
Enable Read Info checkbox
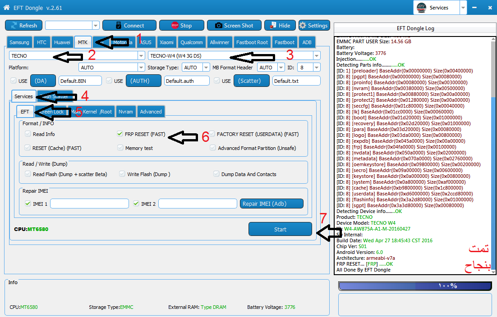(x=28, y=134)
